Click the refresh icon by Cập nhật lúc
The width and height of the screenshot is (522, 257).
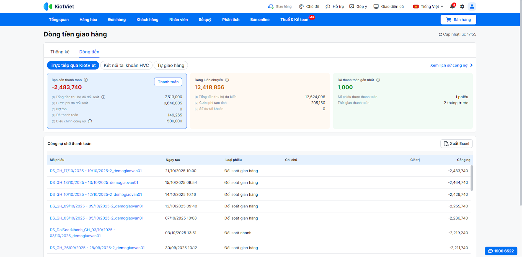pos(440,34)
